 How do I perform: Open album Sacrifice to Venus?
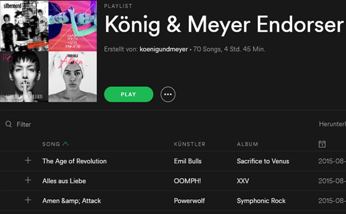tap(263, 161)
